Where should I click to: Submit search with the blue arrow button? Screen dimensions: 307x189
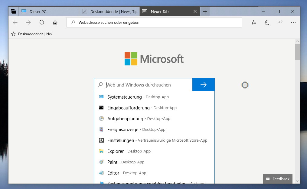204,85
